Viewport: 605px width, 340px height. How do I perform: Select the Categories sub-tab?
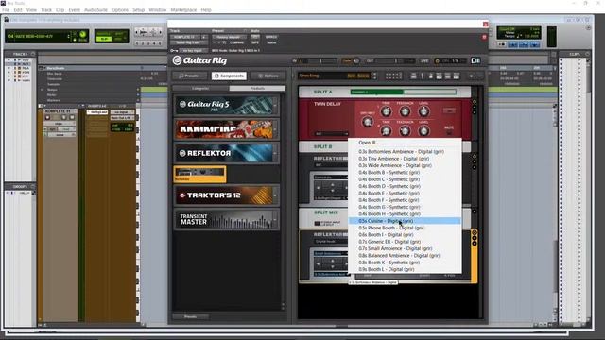(x=200, y=88)
